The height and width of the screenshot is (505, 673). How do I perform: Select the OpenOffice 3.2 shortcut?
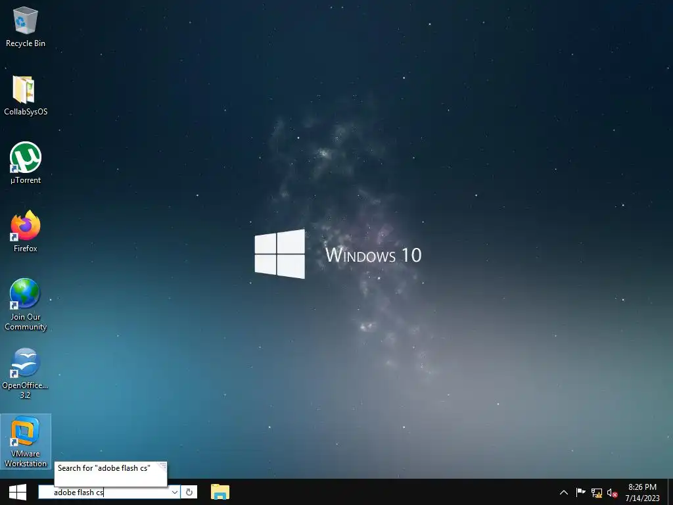tap(26, 373)
